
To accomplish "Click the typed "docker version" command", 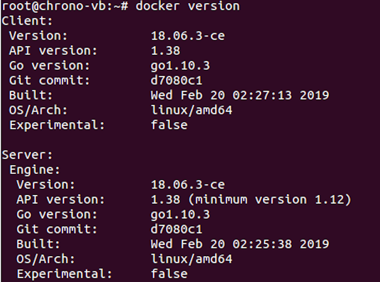I will coord(187,6).
